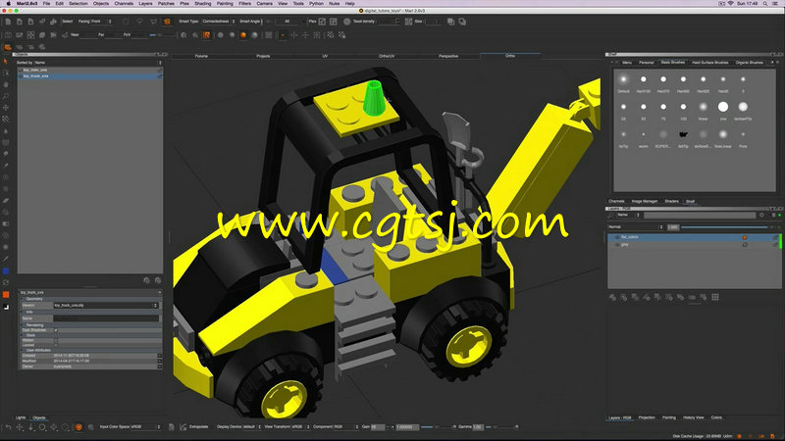Toggle the Hidden checkbox
The width and height of the screenshot is (785, 441).
(56, 340)
